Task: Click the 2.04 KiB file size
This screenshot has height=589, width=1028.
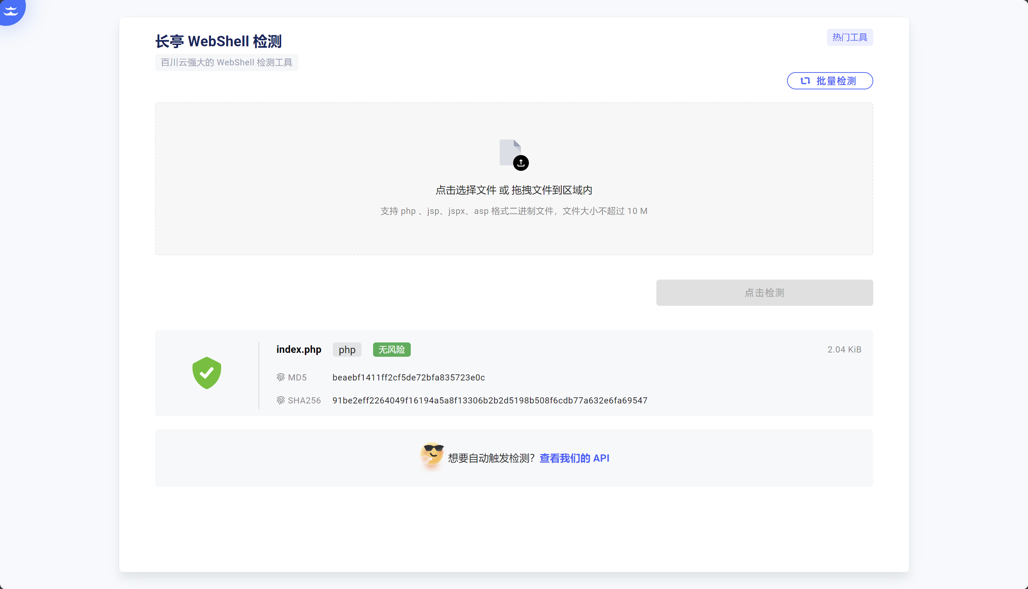Action: [844, 350]
